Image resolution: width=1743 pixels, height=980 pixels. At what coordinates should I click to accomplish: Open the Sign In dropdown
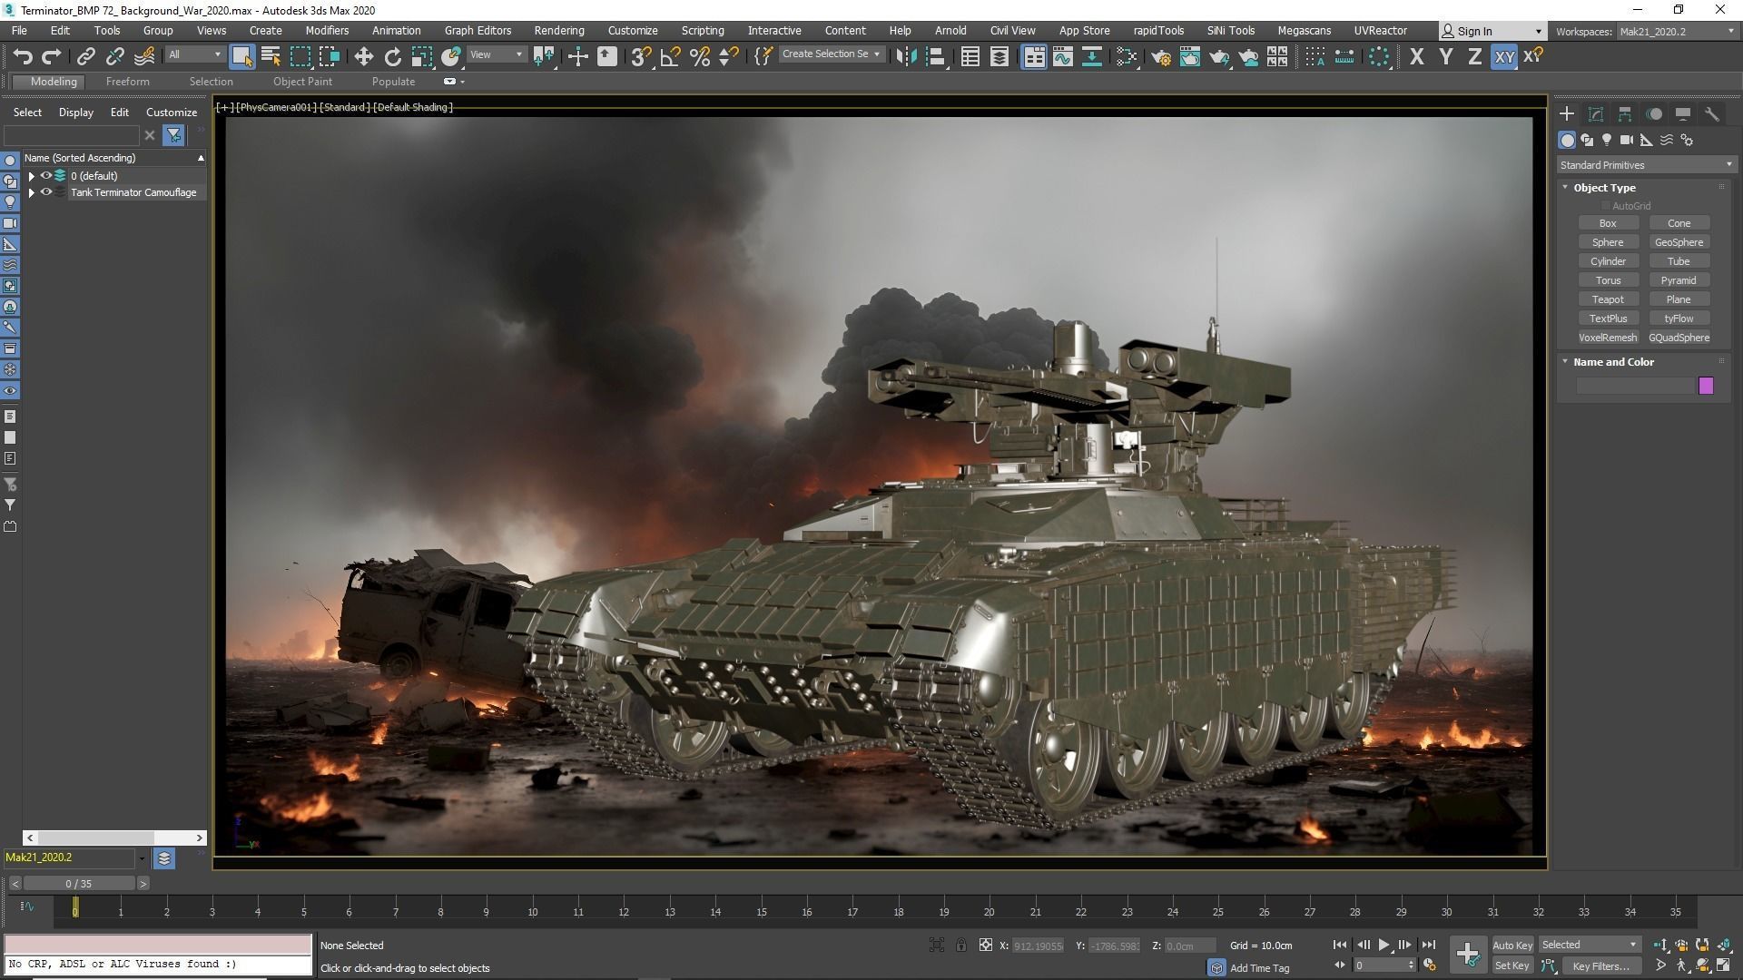click(x=1492, y=32)
